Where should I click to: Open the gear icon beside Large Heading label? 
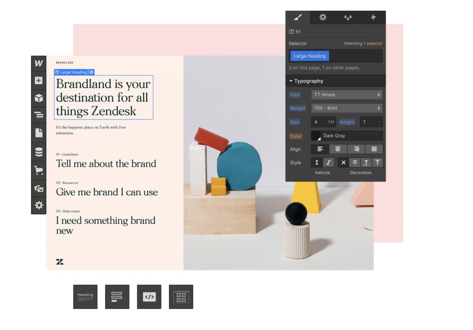pos(91,72)
